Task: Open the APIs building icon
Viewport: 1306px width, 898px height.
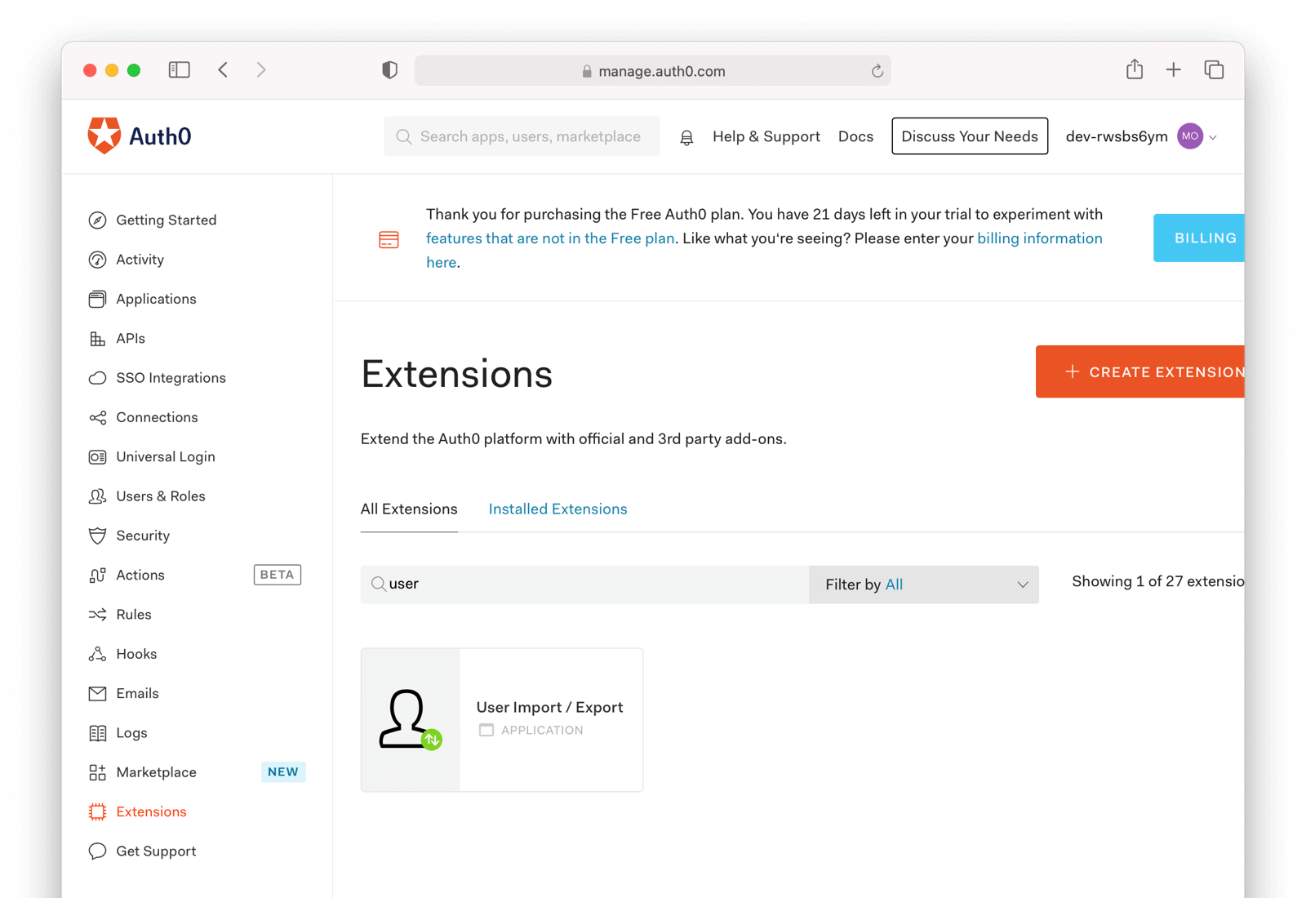Action: pos(97,338)
